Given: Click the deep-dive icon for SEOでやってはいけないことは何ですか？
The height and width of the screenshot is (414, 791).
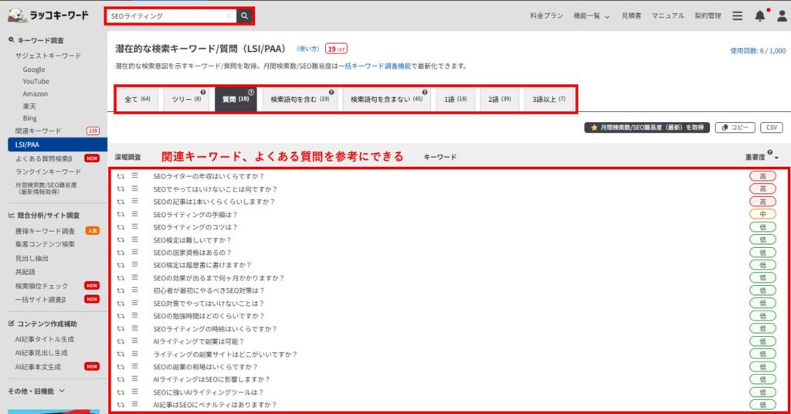Looking at the screenshot, I should [x=121, y=189].
